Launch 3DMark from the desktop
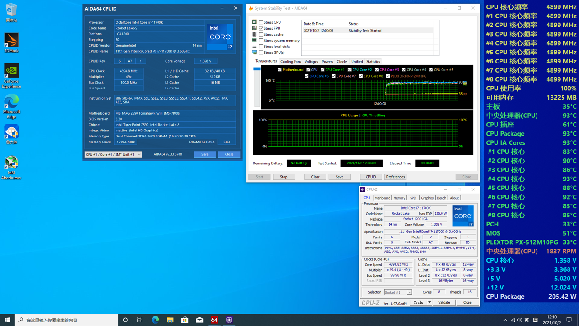The width and height of the screenshot is (579, 326). pyautogui.click(x=11, y=43)
